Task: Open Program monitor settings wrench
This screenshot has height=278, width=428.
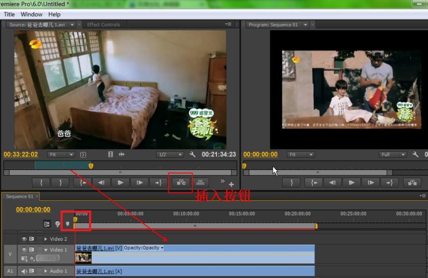Action: 416,154
